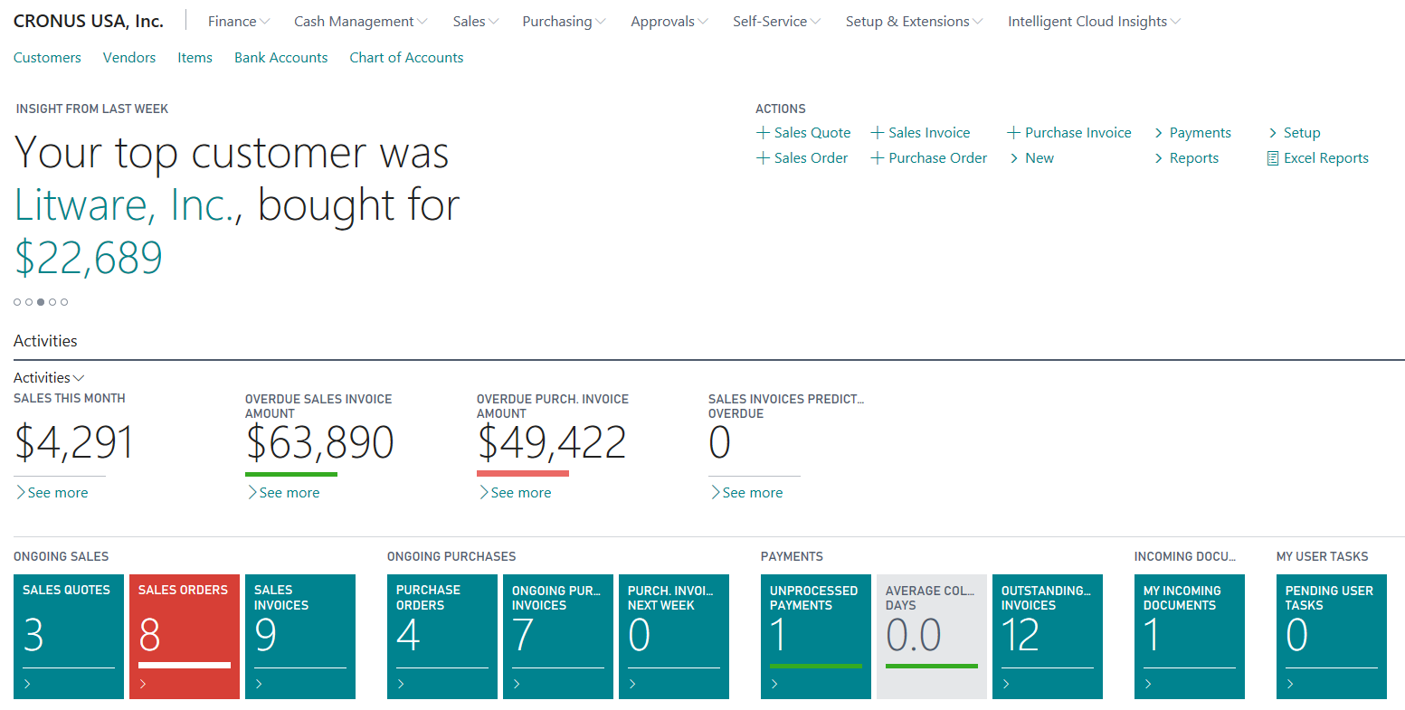The width and height of the screenshot is (1405, 710).
Task: Open the $4,291 sales this month value
Action: click(74, 443)
